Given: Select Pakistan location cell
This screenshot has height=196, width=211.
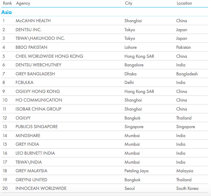Looking at the screenshot, I should 184,47.
